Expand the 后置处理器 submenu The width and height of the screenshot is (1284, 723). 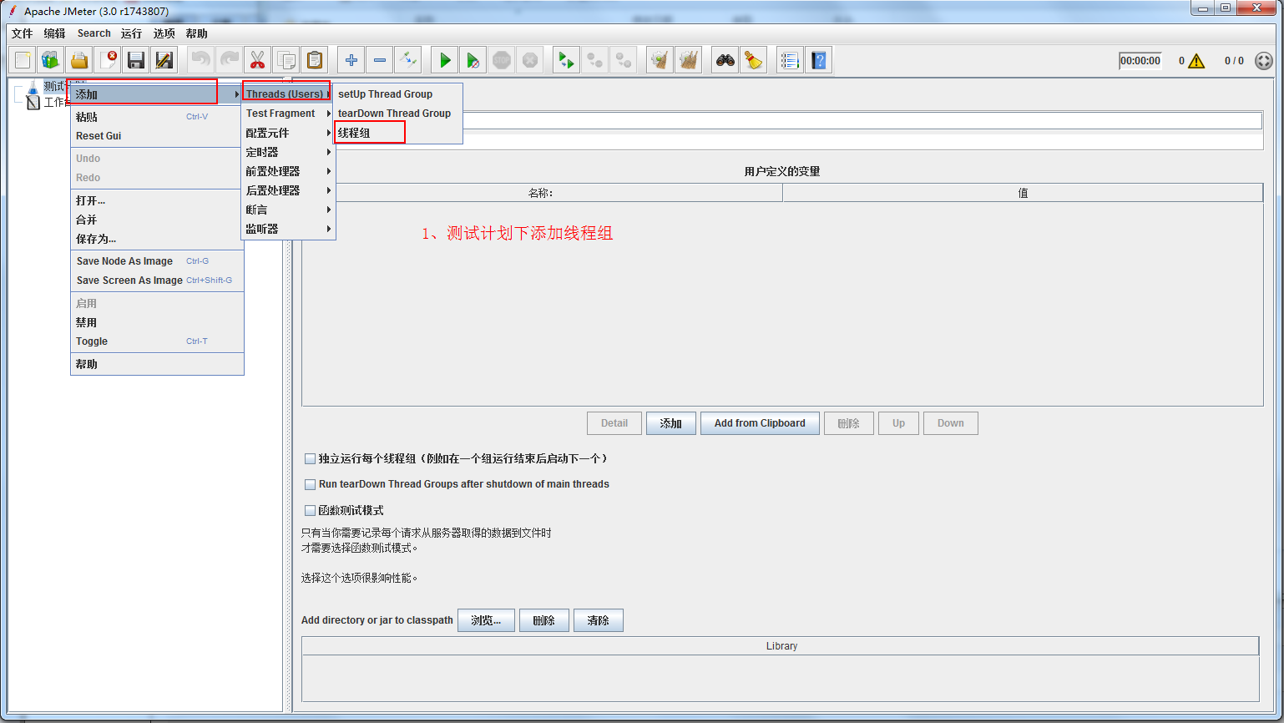[x=288, y=190]
